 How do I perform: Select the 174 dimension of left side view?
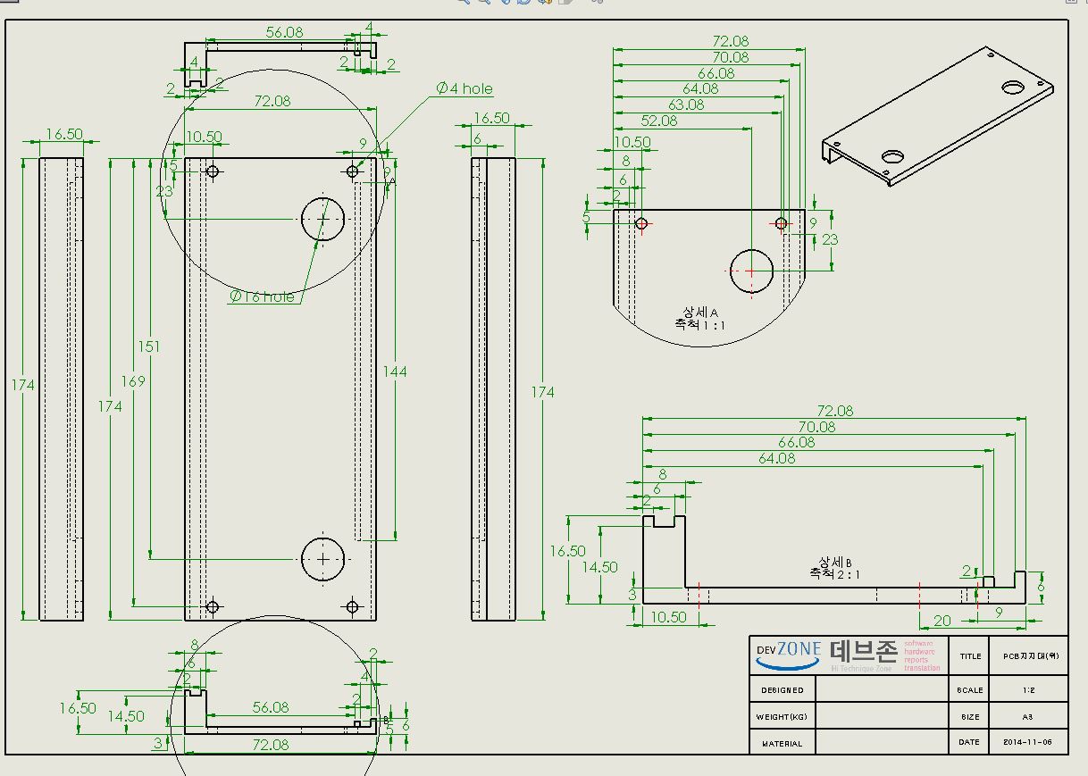[23, 385]
